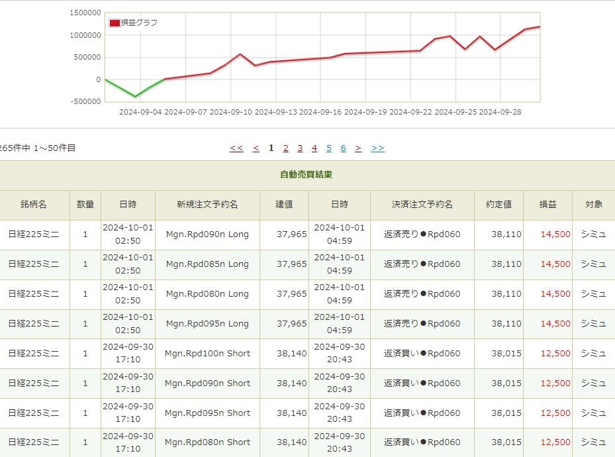Viewport: 615px width, 457px height.
Task: Go to previous page with < link
Action: click(x=256, y=148)
